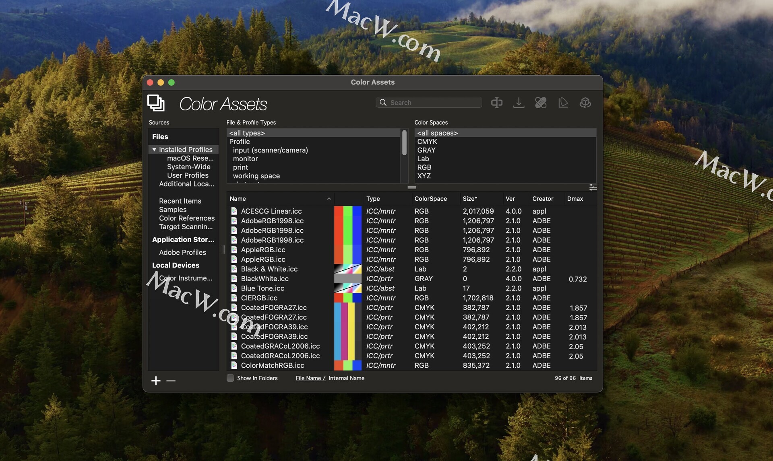
Task: Click the download/install profile toolbar icon
Action: tap(519, 103)
